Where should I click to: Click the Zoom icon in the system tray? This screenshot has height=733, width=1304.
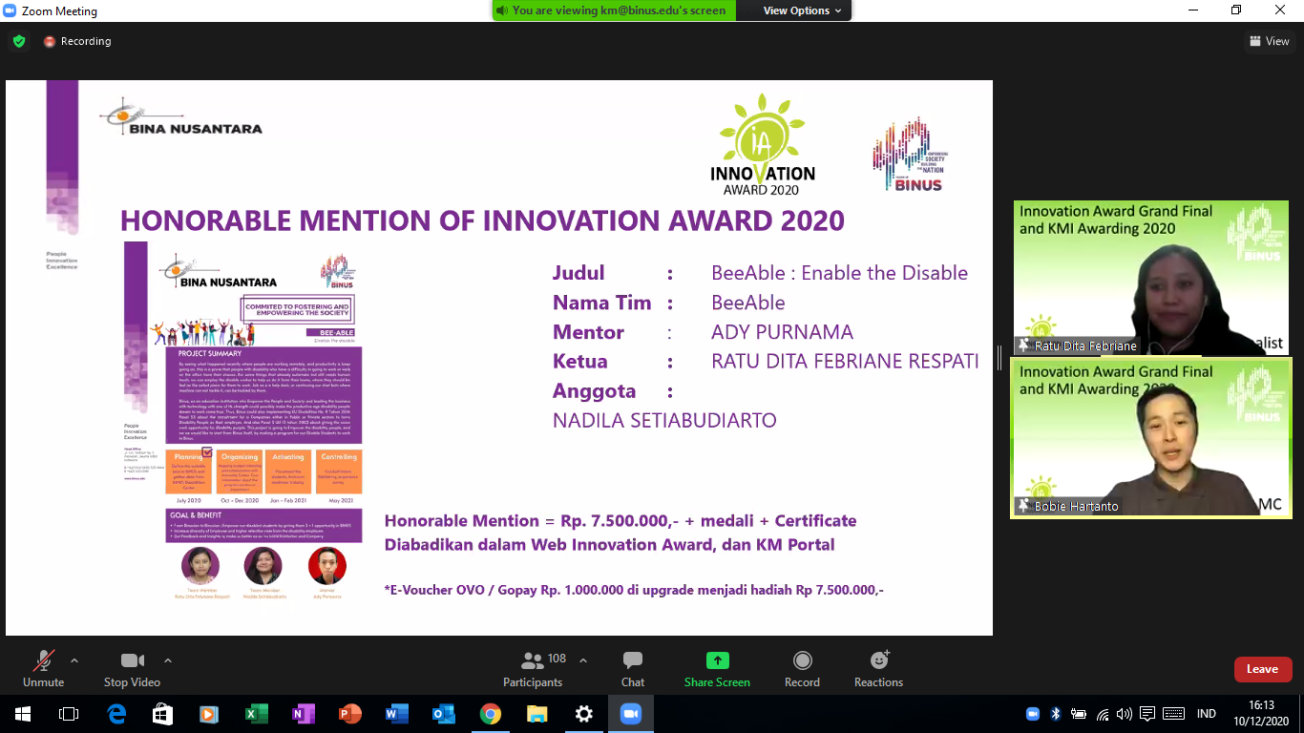[x=1033, y=714]
